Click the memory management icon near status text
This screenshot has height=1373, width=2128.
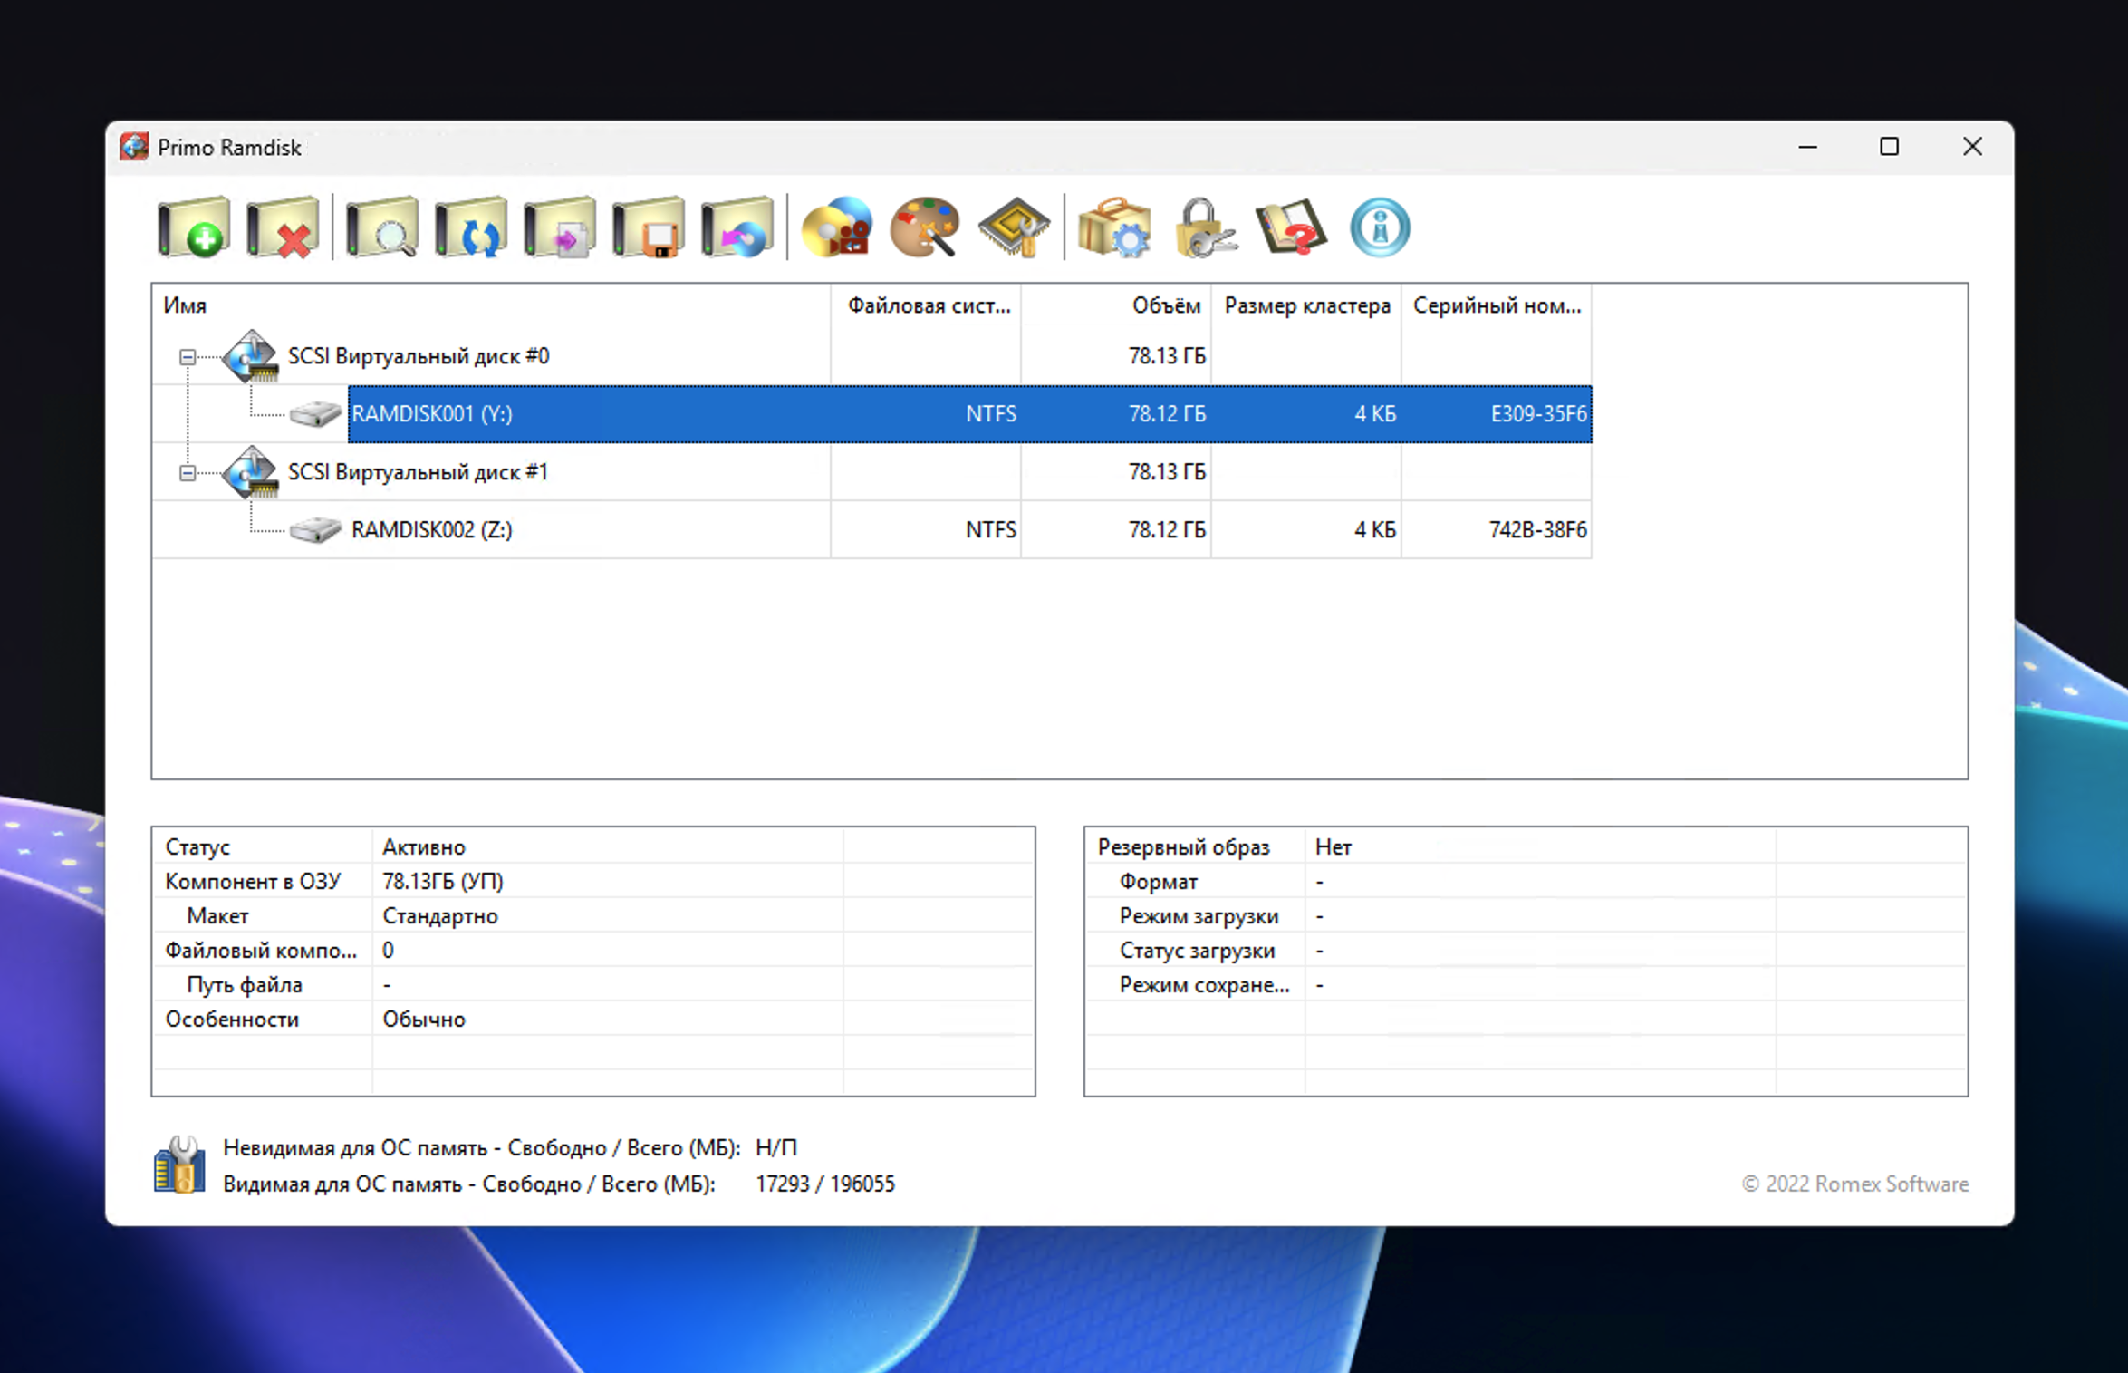click(179, 1165)
